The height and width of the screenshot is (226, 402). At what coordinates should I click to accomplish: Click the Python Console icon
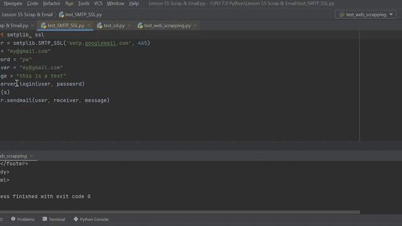(76, 219)
